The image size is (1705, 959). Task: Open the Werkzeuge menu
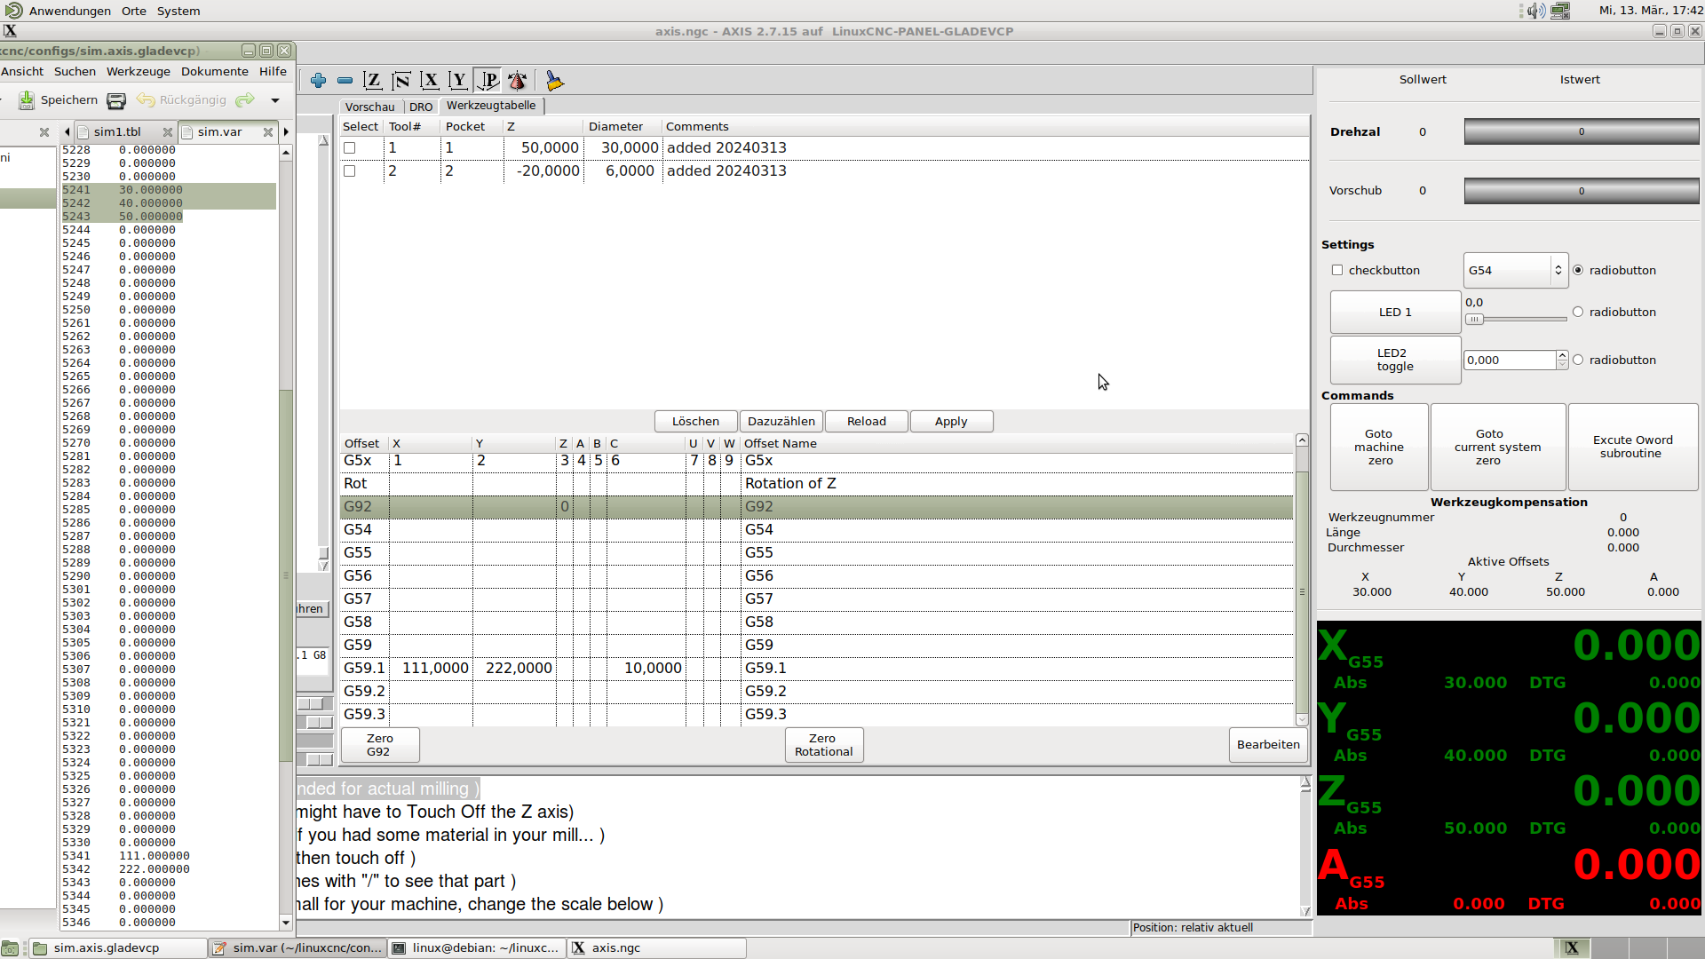[139, 72]
